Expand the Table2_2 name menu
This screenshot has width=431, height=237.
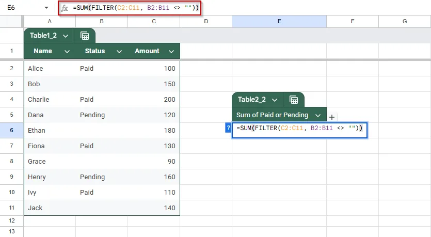[274, 100]
